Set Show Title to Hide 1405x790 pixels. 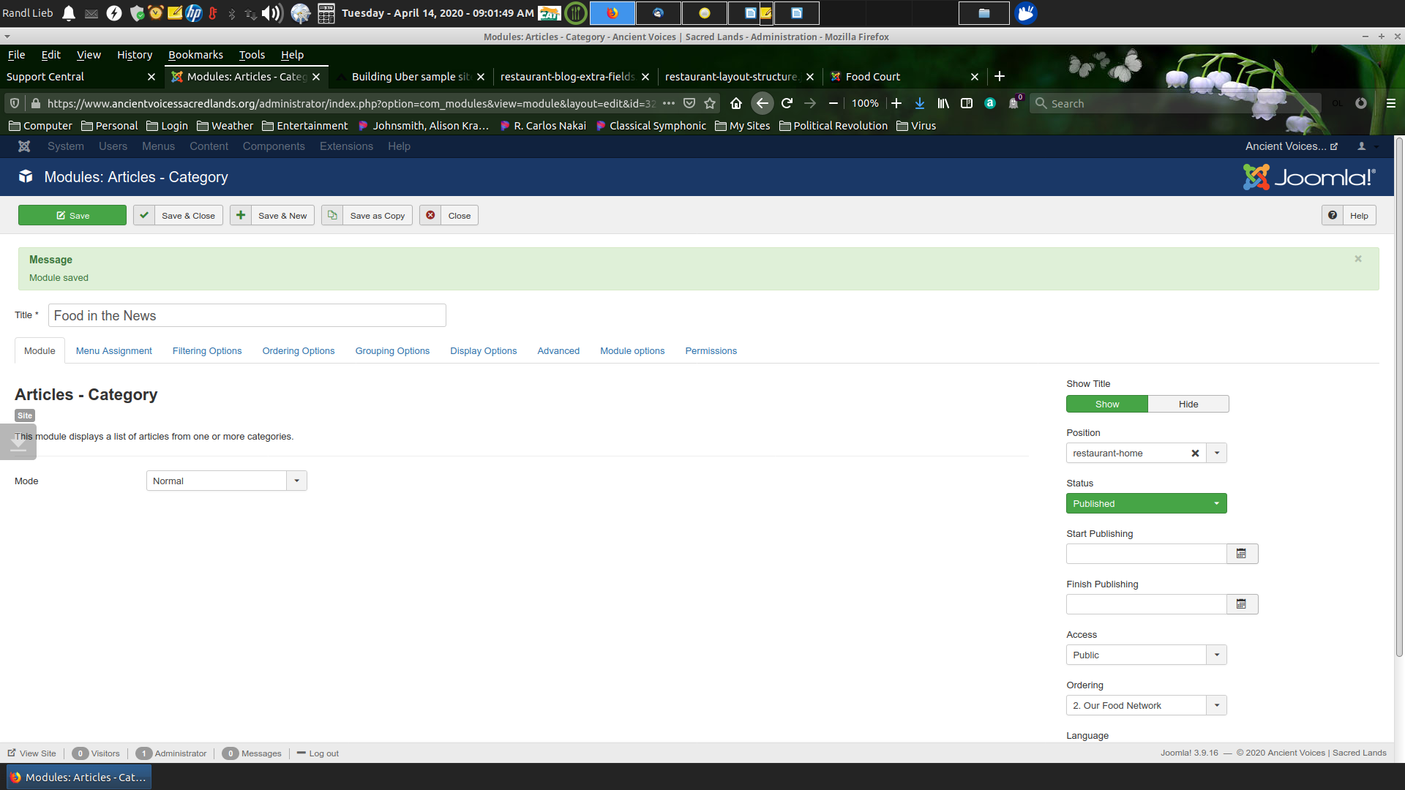click(x=1188, y=405)
